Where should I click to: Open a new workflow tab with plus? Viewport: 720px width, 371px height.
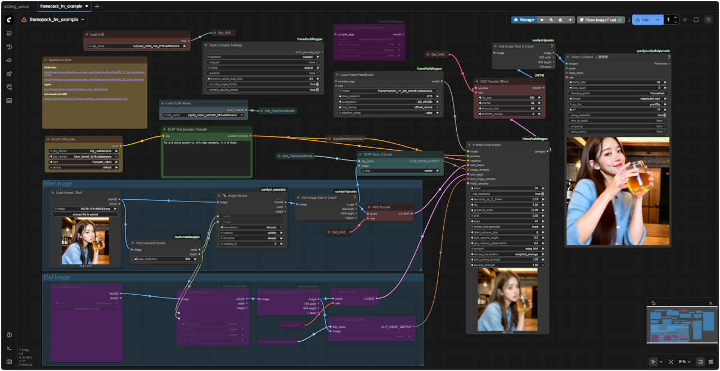pyautogui.click(x=97, y=6)
